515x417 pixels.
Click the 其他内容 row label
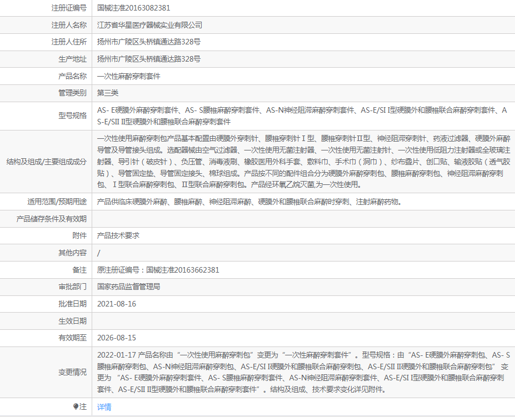click(73, 253)
